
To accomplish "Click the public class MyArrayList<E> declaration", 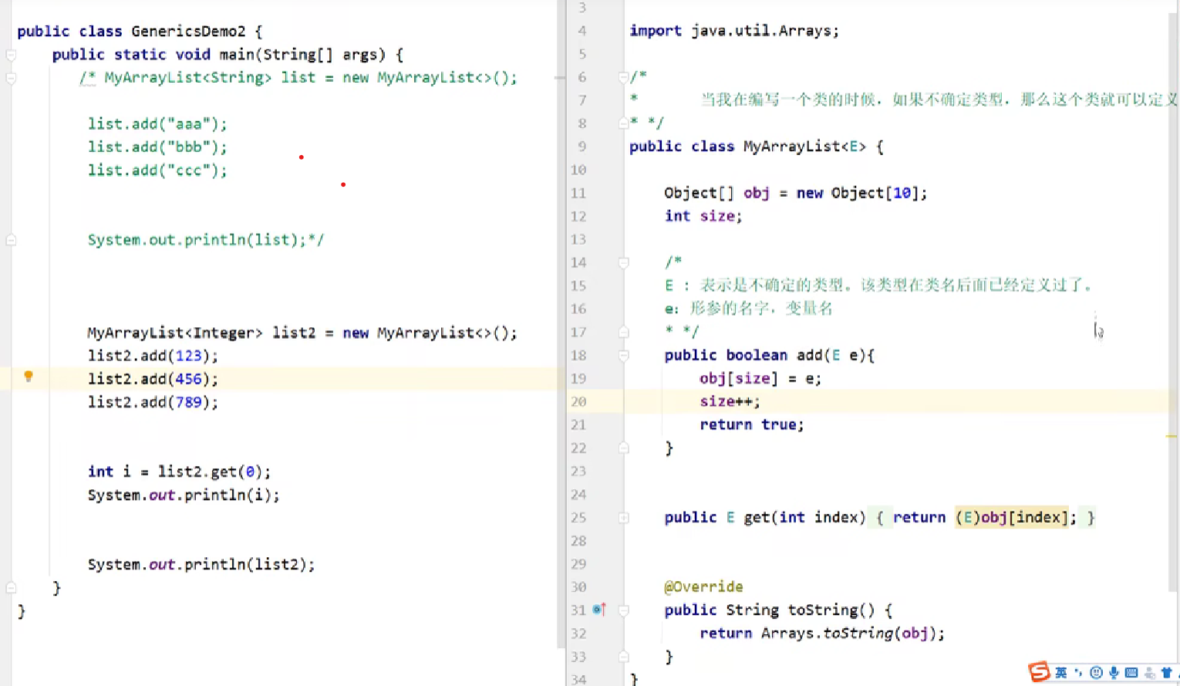I will pos(757,147).
